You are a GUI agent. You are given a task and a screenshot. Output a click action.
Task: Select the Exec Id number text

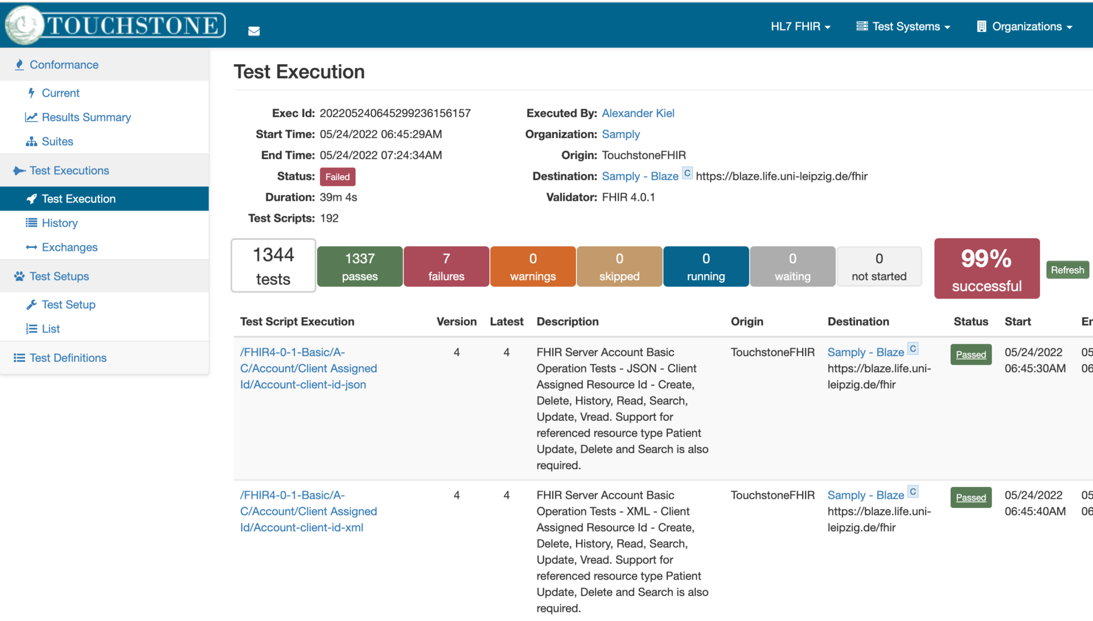point(395,113)
